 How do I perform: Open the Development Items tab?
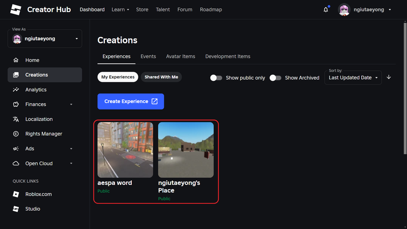click(x=227, y=56)
